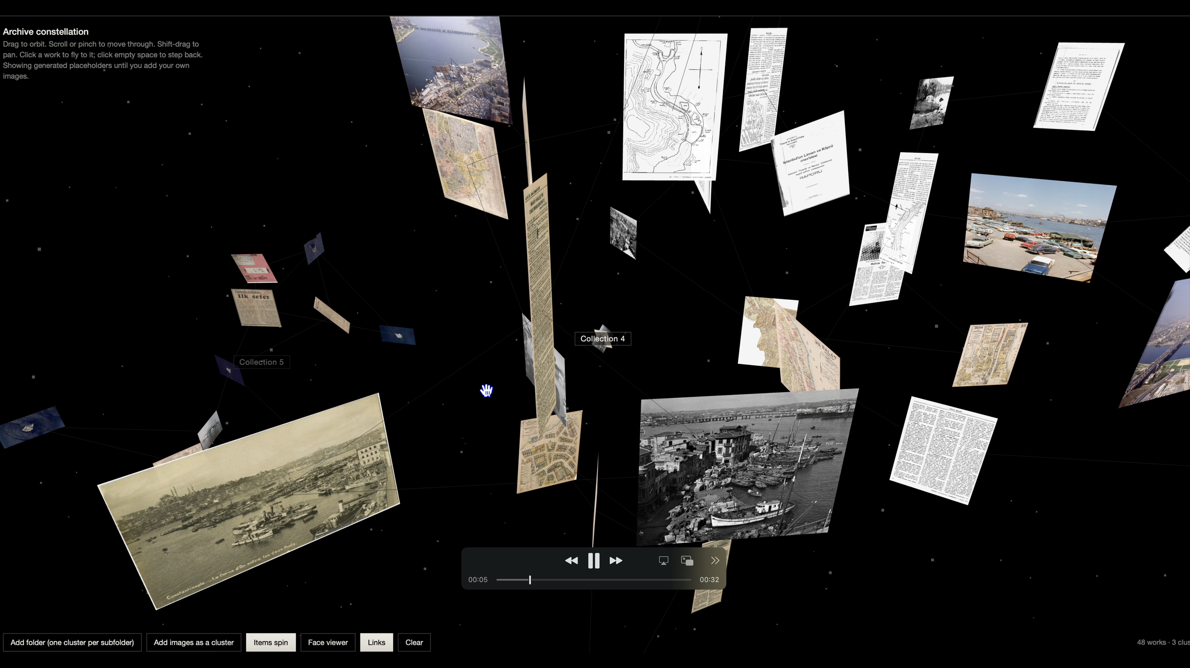1190x668 pixels.
Task: Open the orange street-block map near center
Action: click(x=549, y=452)
